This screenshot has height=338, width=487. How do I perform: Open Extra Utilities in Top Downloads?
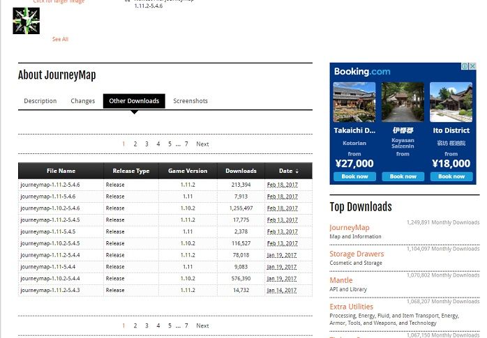[351, 307]
